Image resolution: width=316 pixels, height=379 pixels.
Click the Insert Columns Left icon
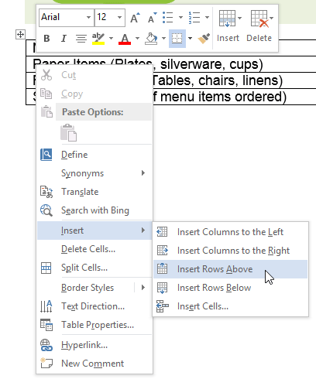[x=162, y=232]
